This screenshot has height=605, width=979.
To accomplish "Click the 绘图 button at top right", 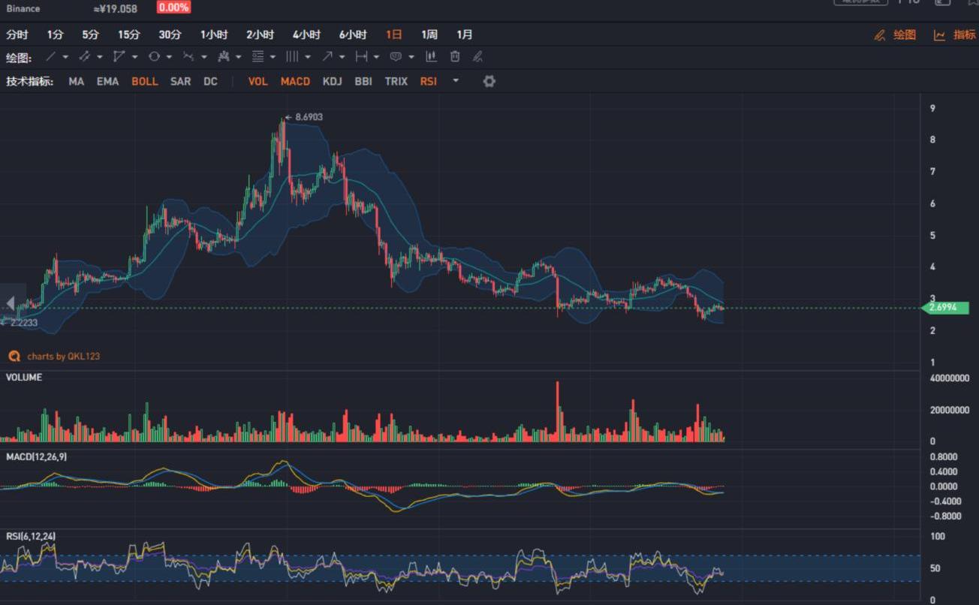I will click(x=896, y=35).
